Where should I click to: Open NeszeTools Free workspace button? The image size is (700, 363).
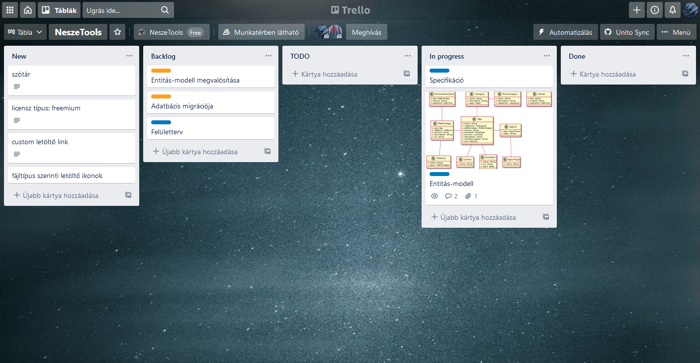172,32
